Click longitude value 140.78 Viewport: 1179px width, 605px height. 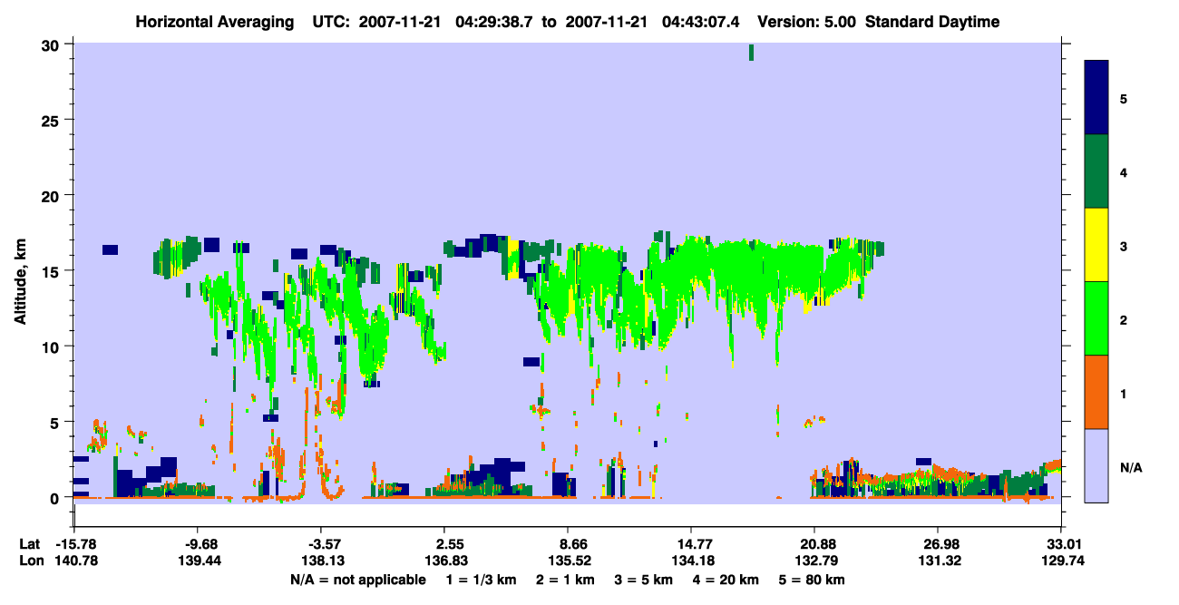point(77,561)
